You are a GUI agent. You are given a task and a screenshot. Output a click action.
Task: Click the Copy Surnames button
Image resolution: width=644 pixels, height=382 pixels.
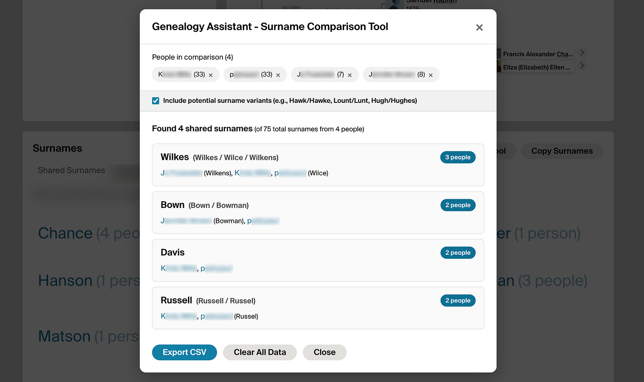(x=562, y=151)
